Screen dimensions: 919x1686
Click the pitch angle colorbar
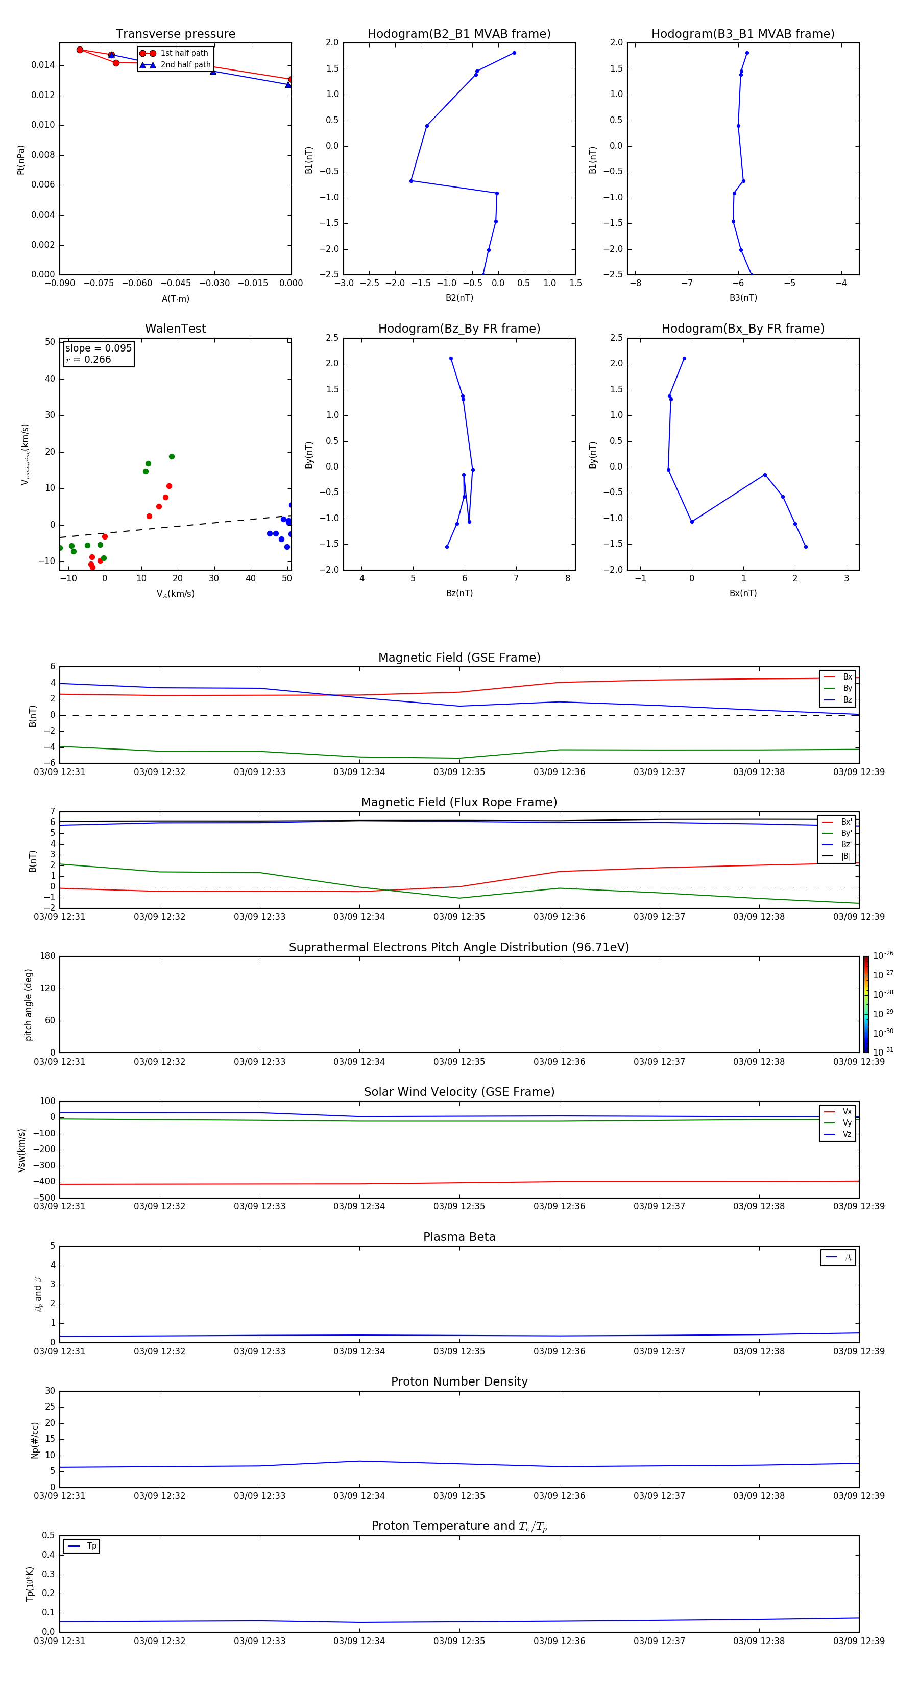tap(866, 1004)
